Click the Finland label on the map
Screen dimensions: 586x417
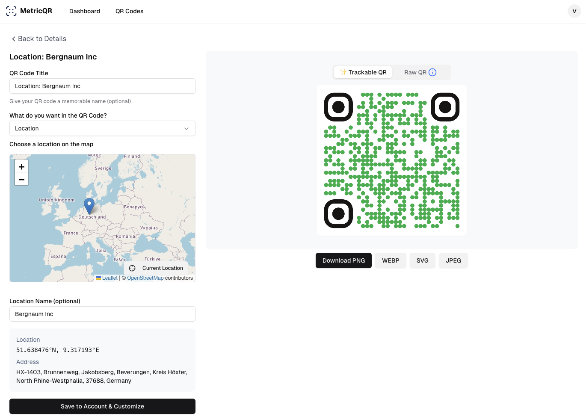coord(132,157)
